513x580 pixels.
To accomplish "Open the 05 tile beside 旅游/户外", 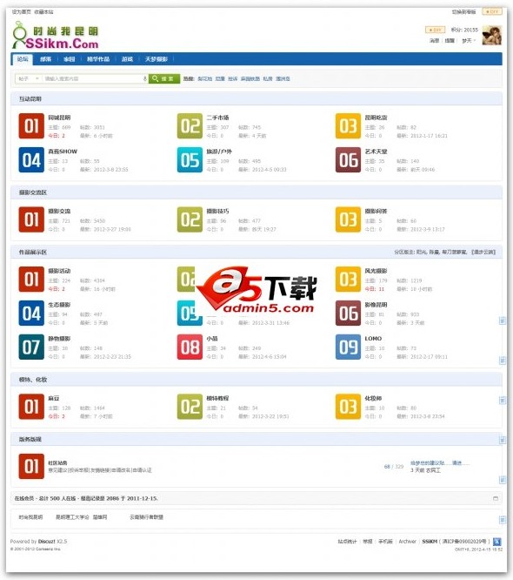I will [190, 159].
